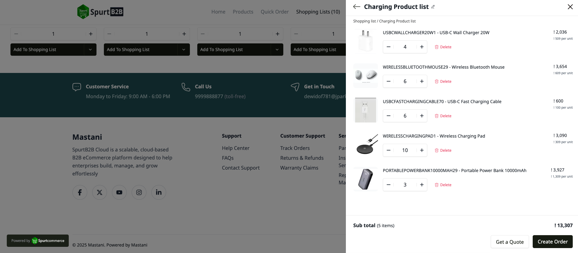Click the Create Order button
The width and height of the screenshot is (578, 253).
(x=552, y=242)
